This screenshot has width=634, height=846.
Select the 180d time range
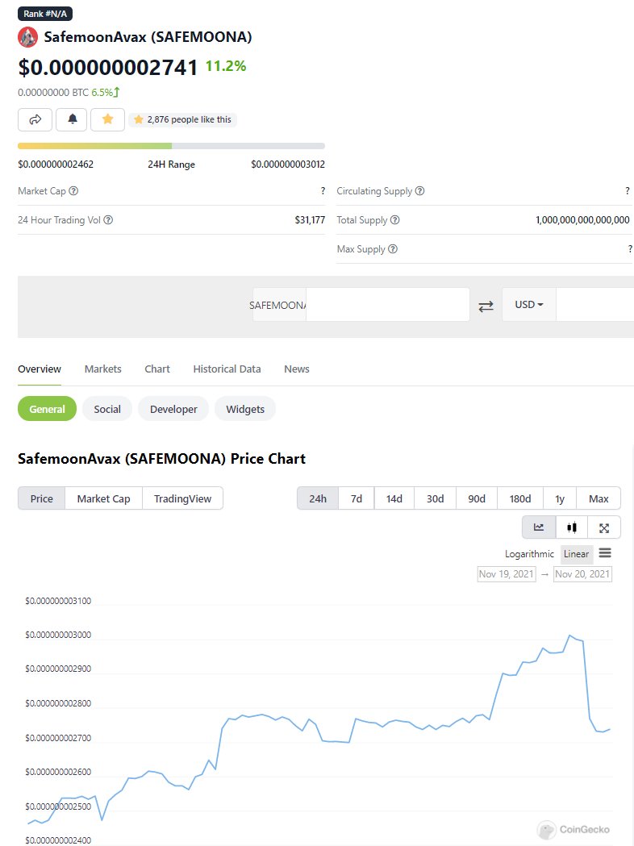pos(520,498)
